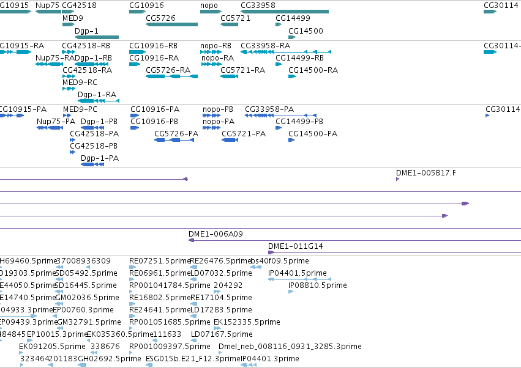Click protein CG5721-PA

pos(244,134)
